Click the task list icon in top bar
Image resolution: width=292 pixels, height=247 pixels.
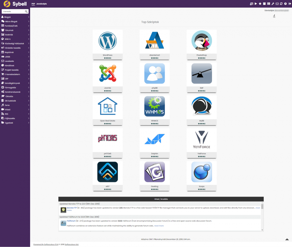coord(269,4)
